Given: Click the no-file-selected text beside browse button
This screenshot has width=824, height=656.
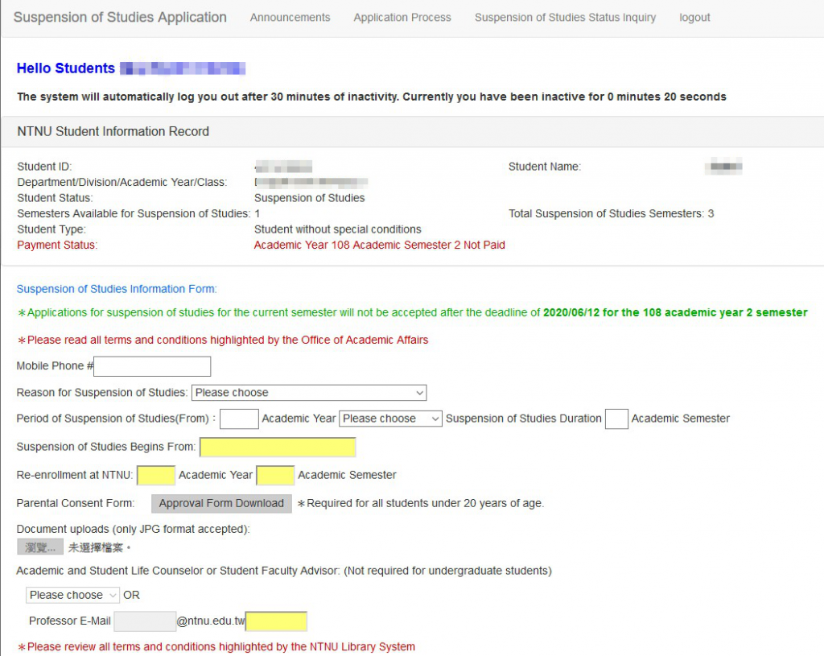Looking at the screenshot, I should tap(99, 547).
